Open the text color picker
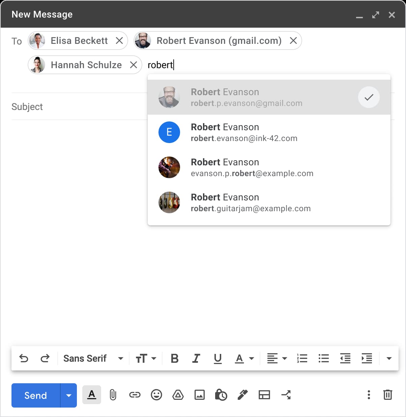Viewport: 406px width, 417px height. tap(243, 358)
